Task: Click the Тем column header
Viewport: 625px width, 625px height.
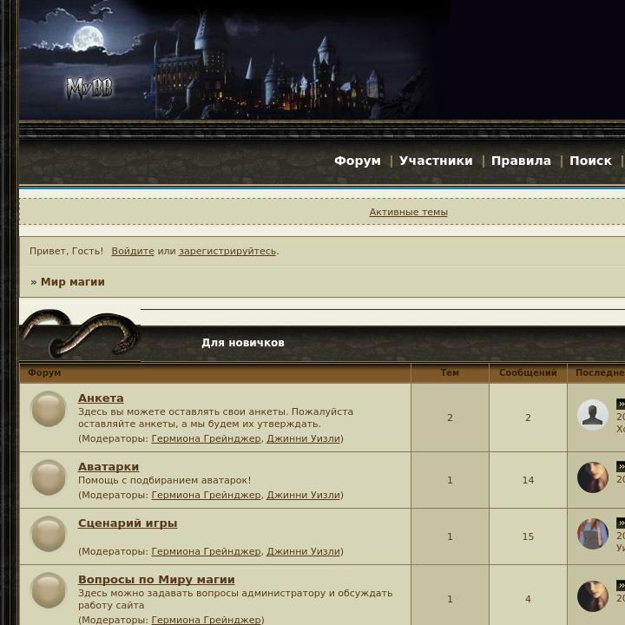Action: 450,372
